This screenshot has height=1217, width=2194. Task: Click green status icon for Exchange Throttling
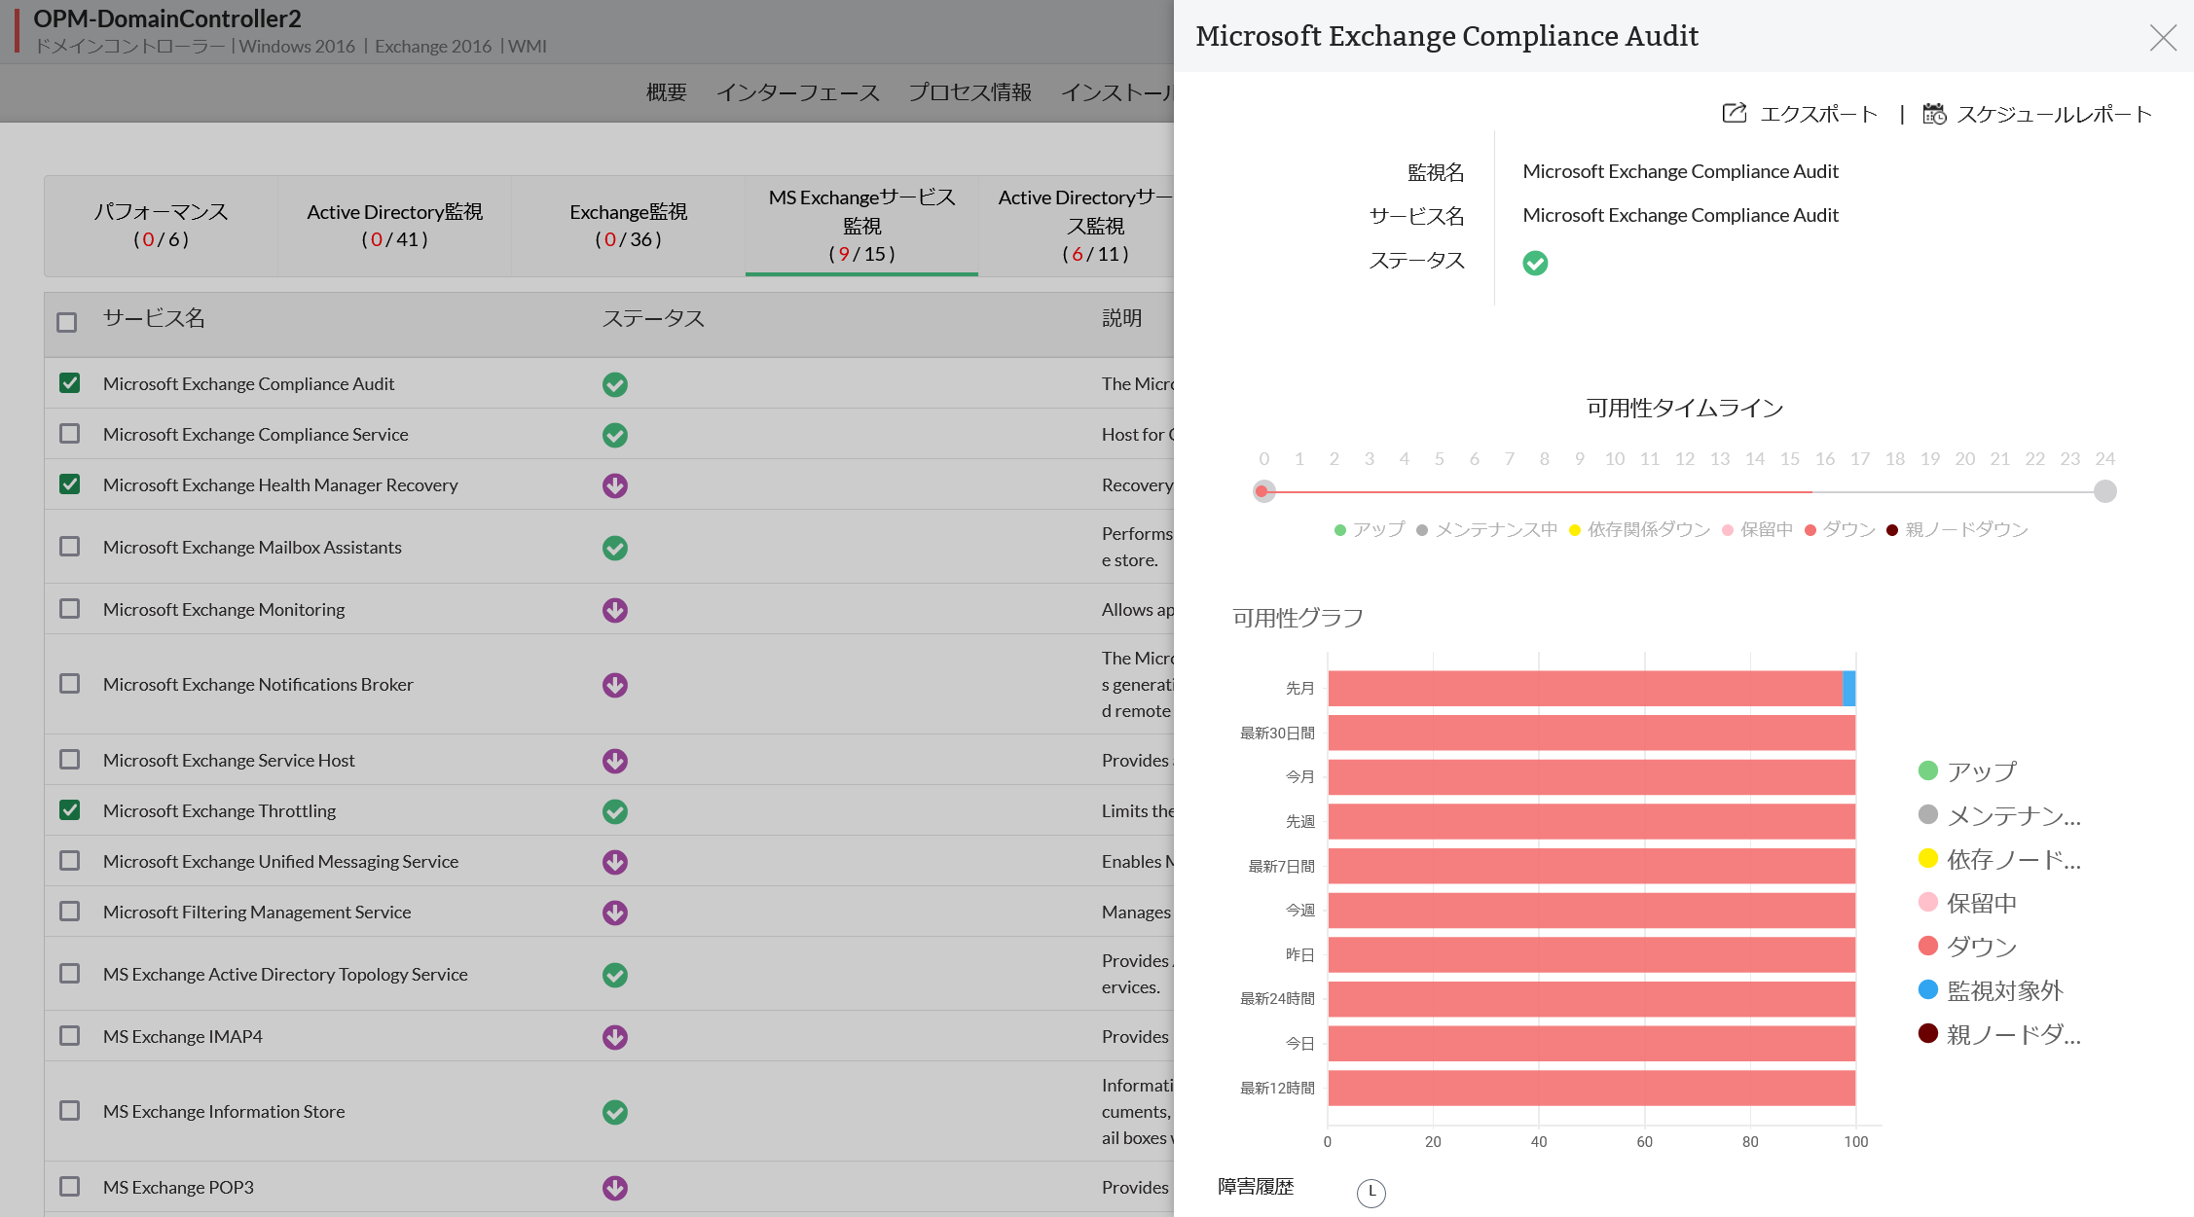(x=614, y=811)
